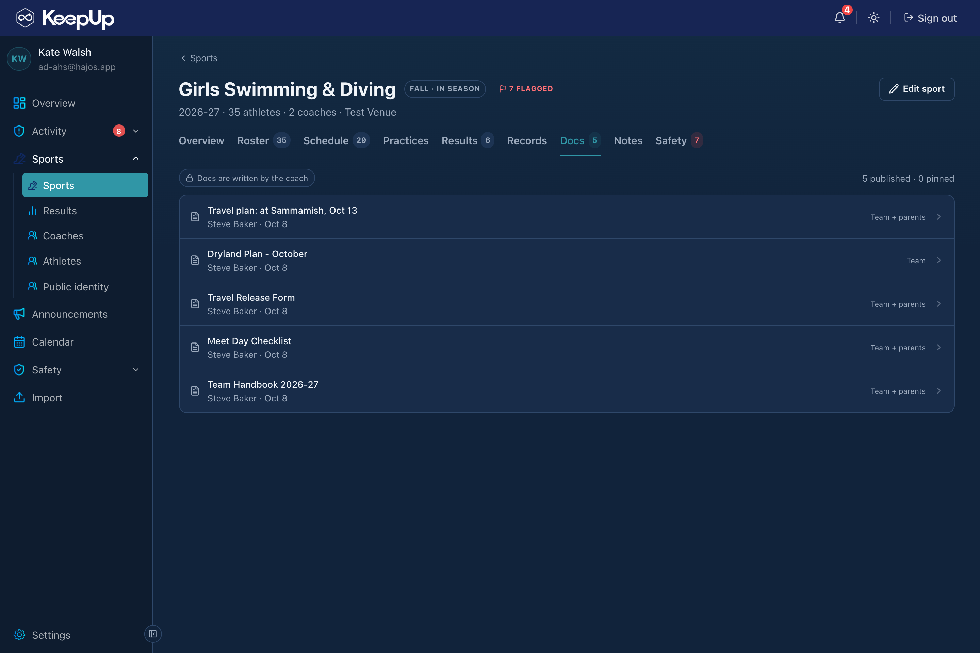Select highlighted Sports submenu item
The height and width of the screenshot is (653, 980).
pos(85,185)
